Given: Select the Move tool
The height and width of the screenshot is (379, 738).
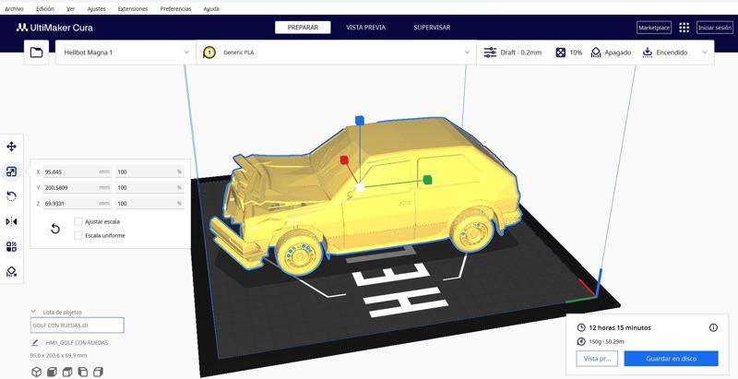Looking at the screenshot, I should click(11, 147).
